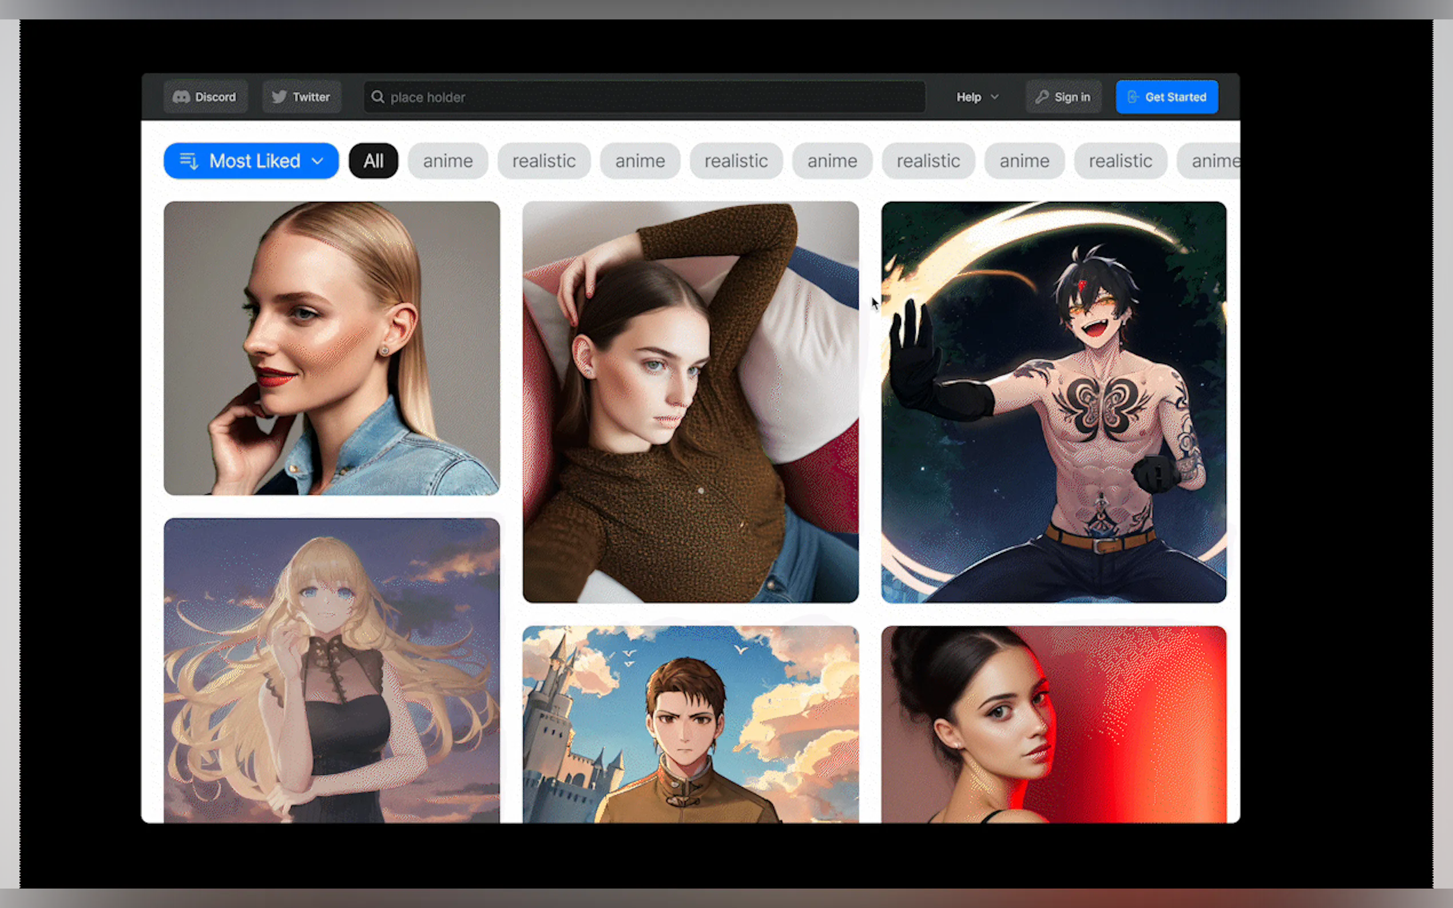The image size is (1453, 908).
Task: Click the Get Started login icon
Action: 1132,97
